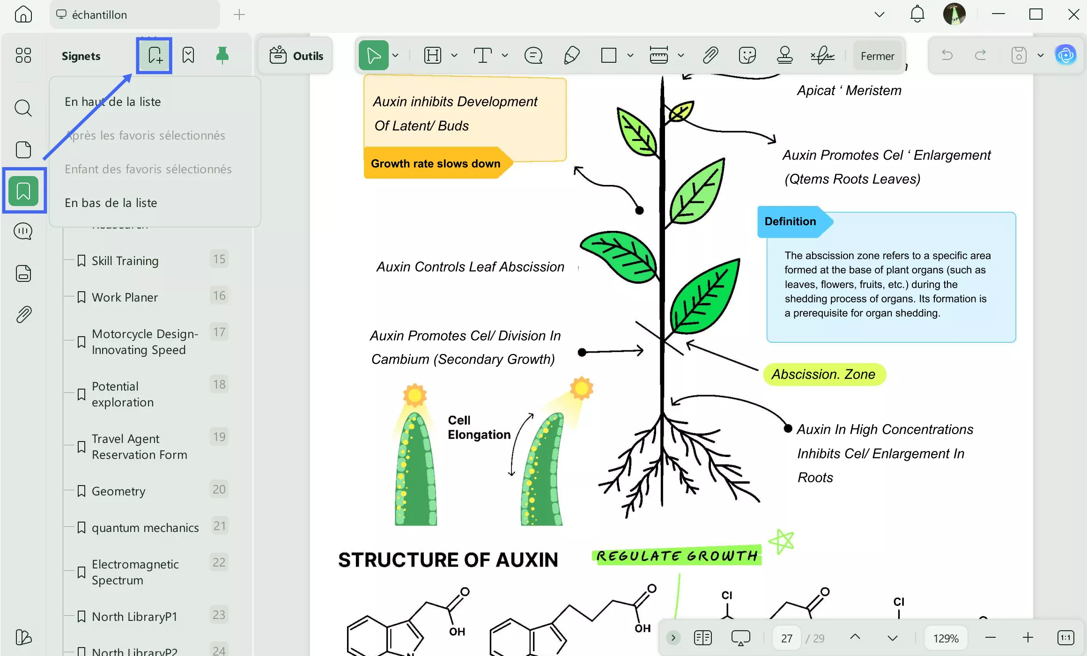The width and height of the screenshot is (1087, 656).
Task: Expand the text tool dropdown arrow
Action: click(505, 56)
